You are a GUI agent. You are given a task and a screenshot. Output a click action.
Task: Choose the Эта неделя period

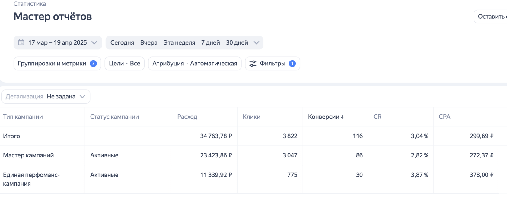coord(179,42)
